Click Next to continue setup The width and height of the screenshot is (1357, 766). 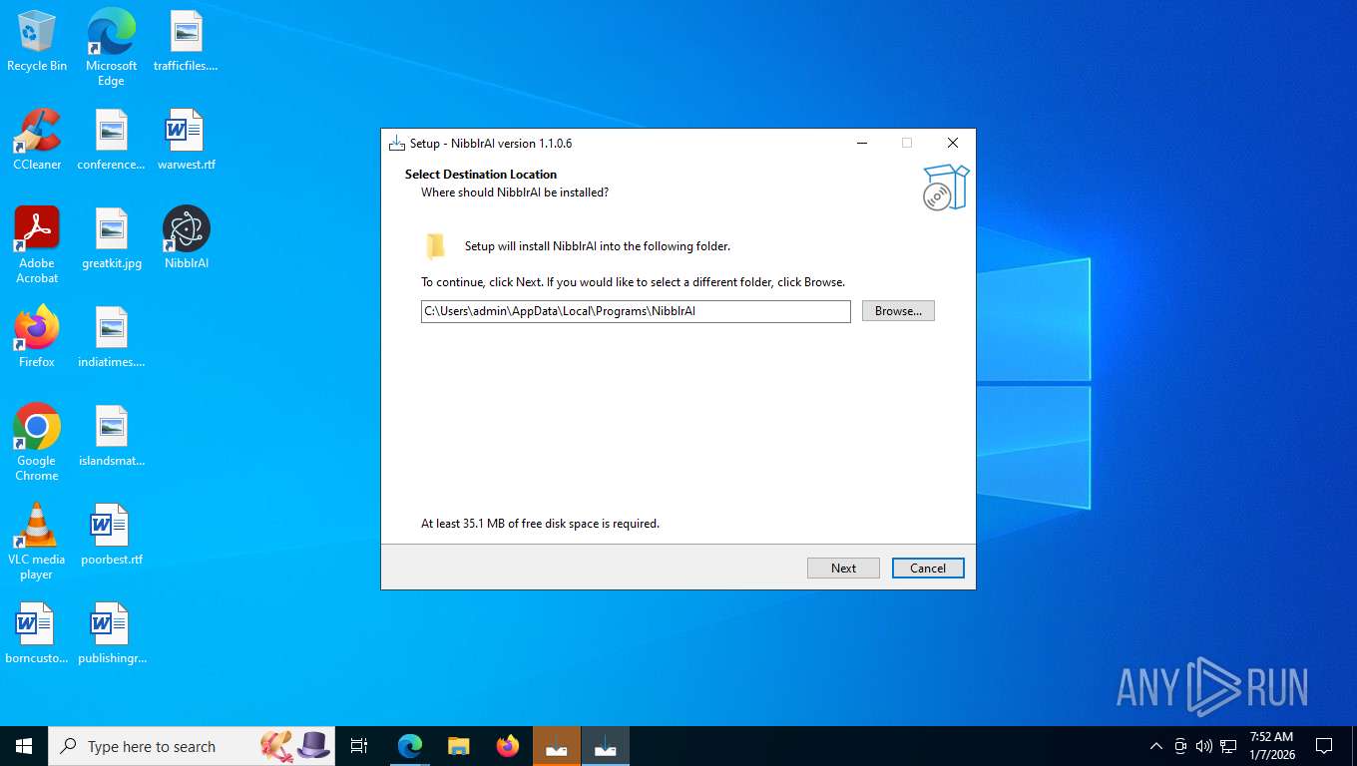[x=843, y=568]
